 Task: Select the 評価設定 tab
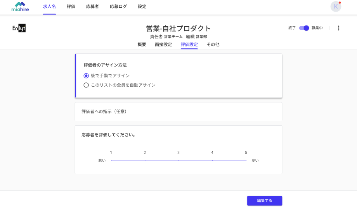pyautogui.click(x=189, y=45)
